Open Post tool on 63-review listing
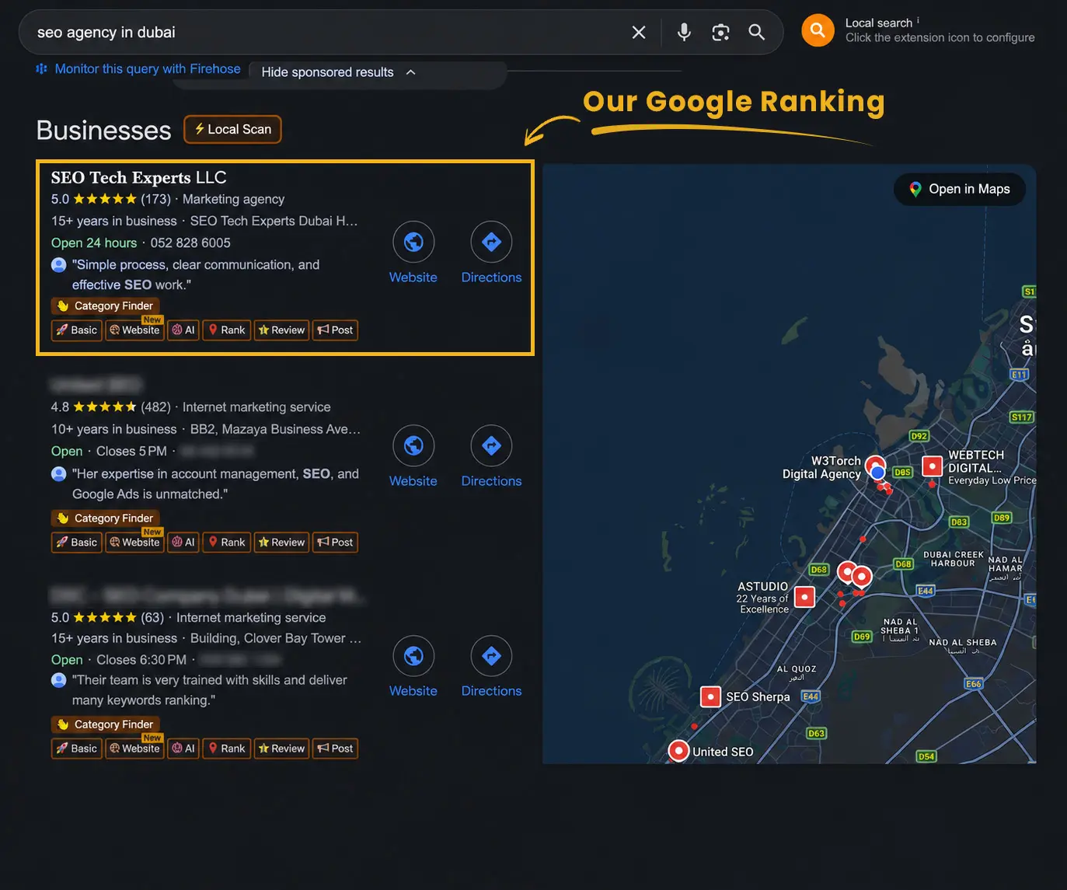 click(x=335, y=749)
